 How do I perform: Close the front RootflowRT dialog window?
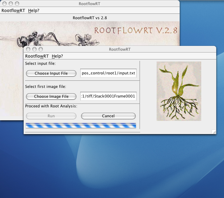point(28,49)
